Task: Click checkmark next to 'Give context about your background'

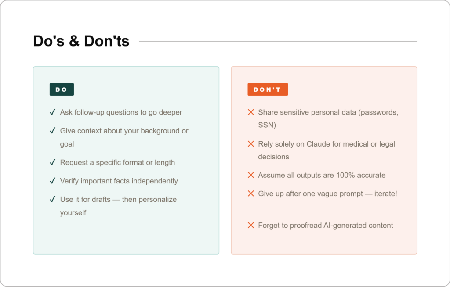Action: point(52,131)
